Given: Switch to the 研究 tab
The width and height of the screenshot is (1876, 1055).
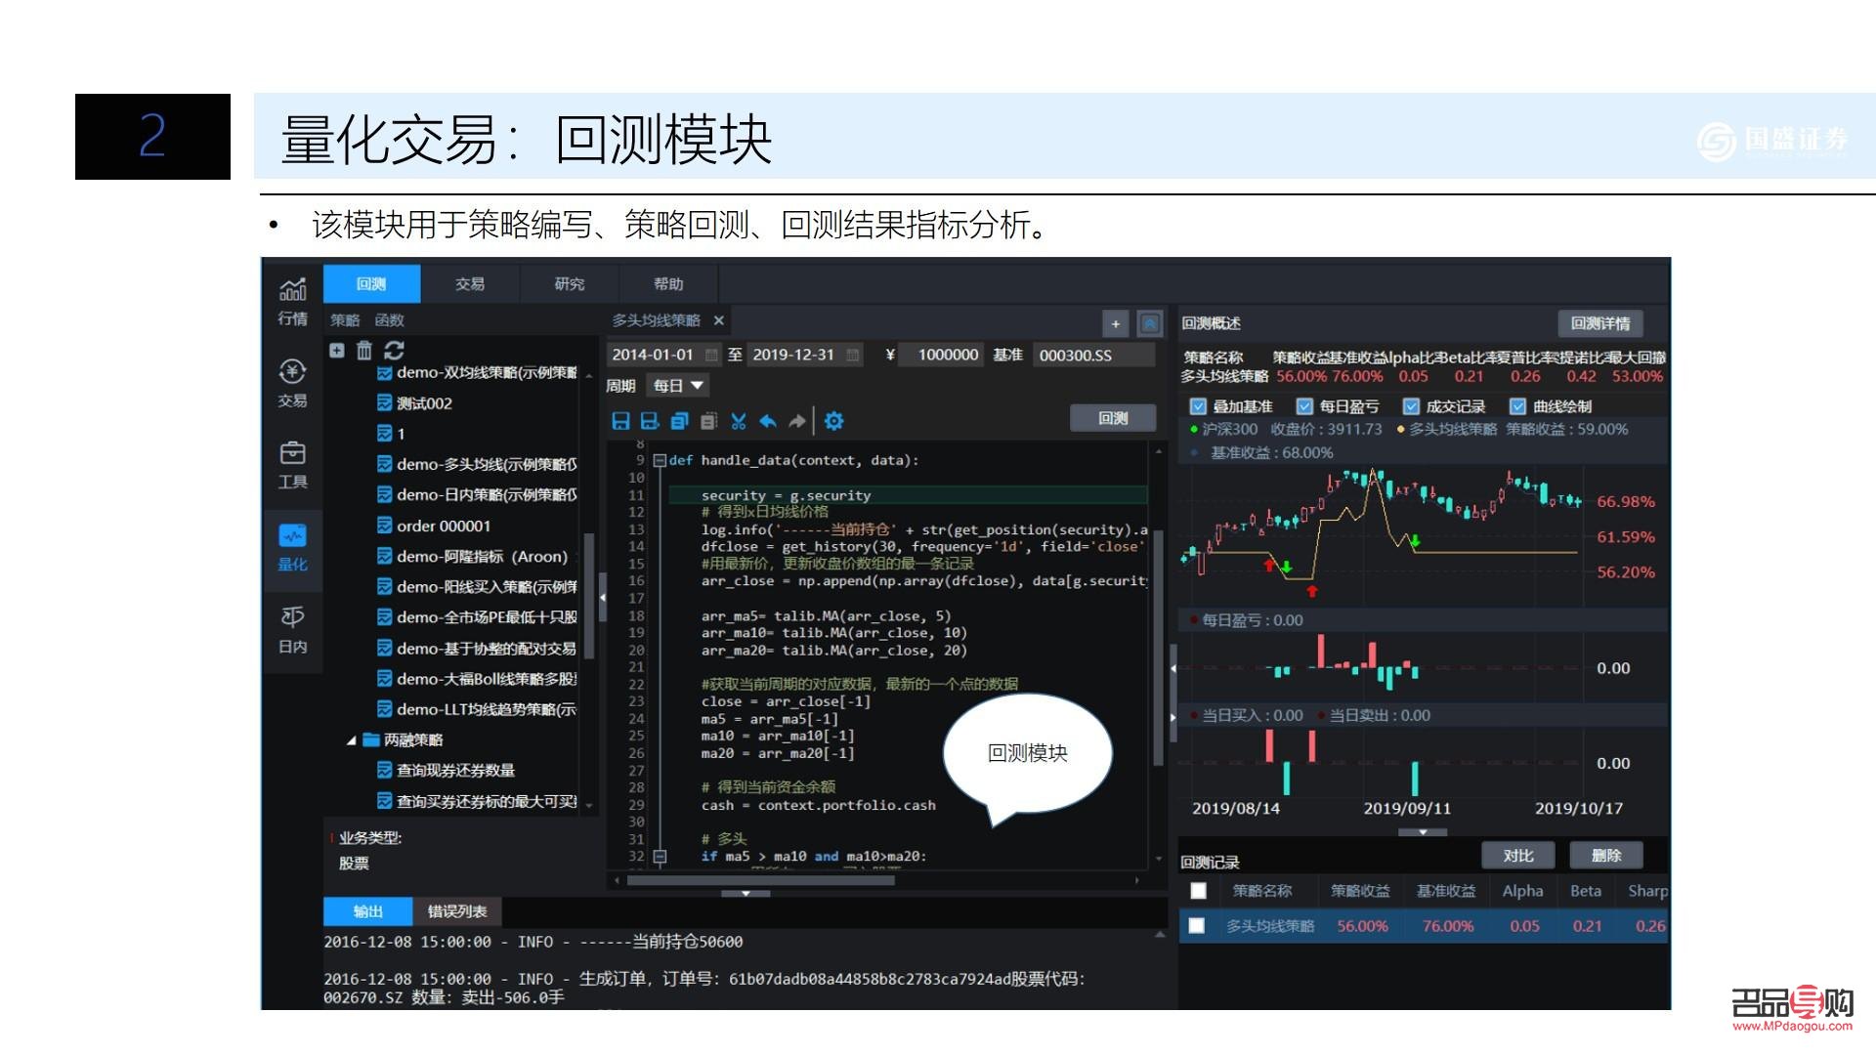Looking at the screenshot, I should 569,284.
